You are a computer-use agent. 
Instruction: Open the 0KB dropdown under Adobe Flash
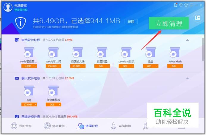point(175,66)
